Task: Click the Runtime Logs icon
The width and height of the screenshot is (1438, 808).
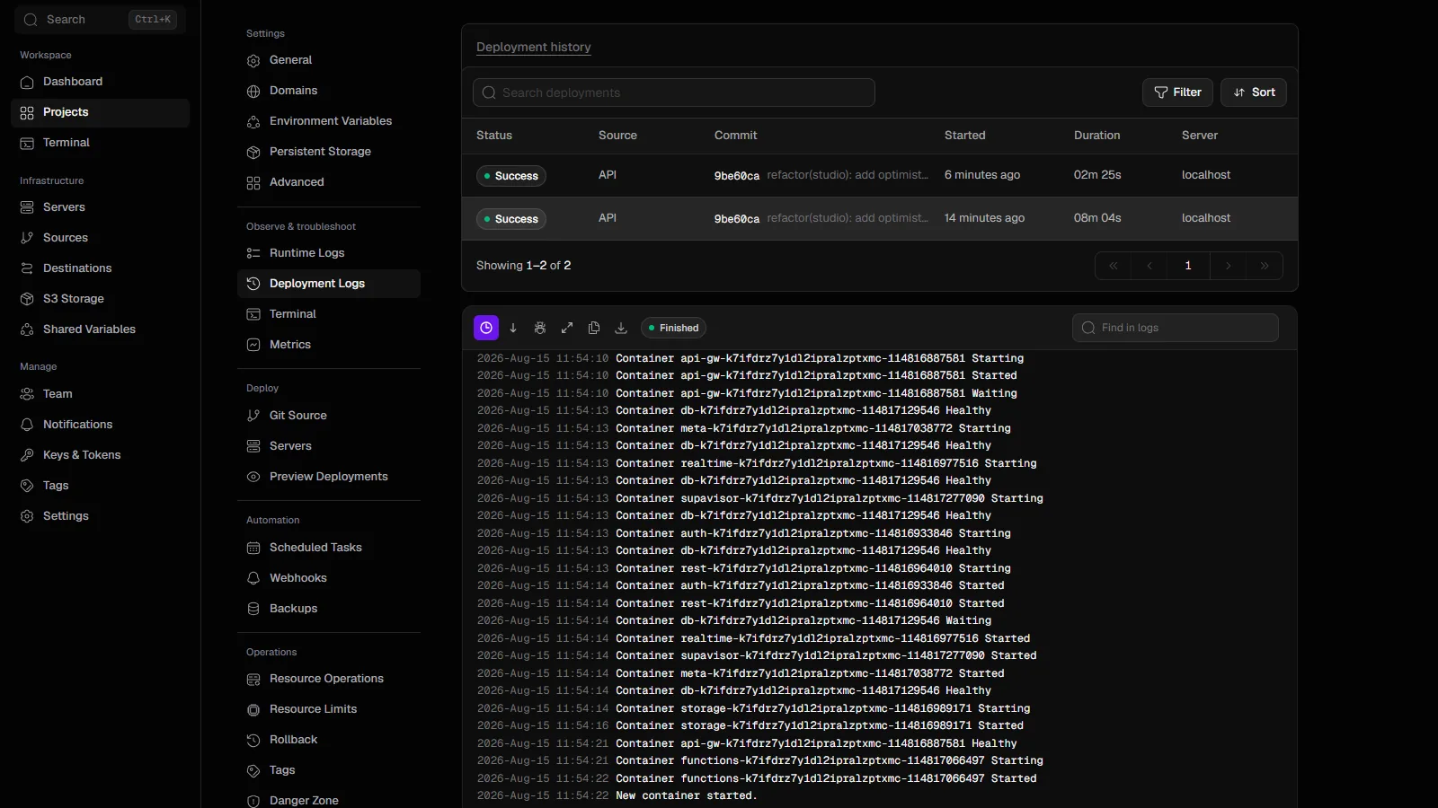Action: point(253,253)
